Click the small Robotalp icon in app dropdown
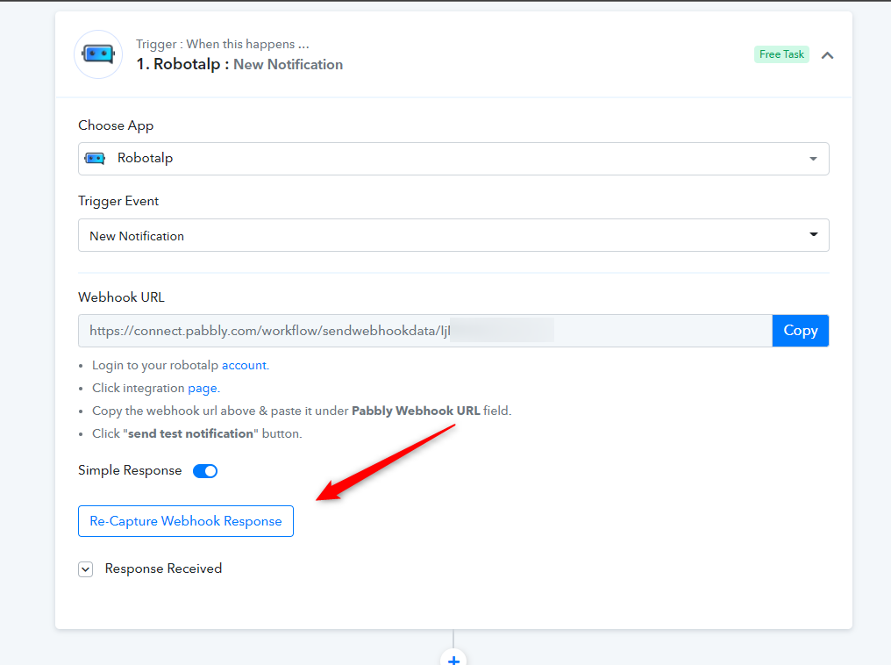This screenshot has height=665, width=891. (95, 159)
